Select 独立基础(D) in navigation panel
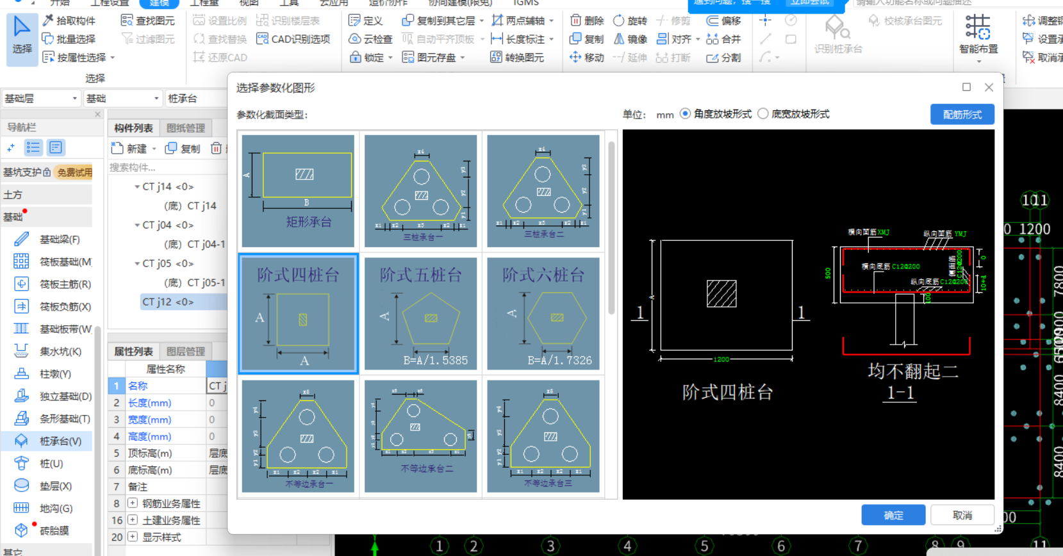 [x=53, y=397]
